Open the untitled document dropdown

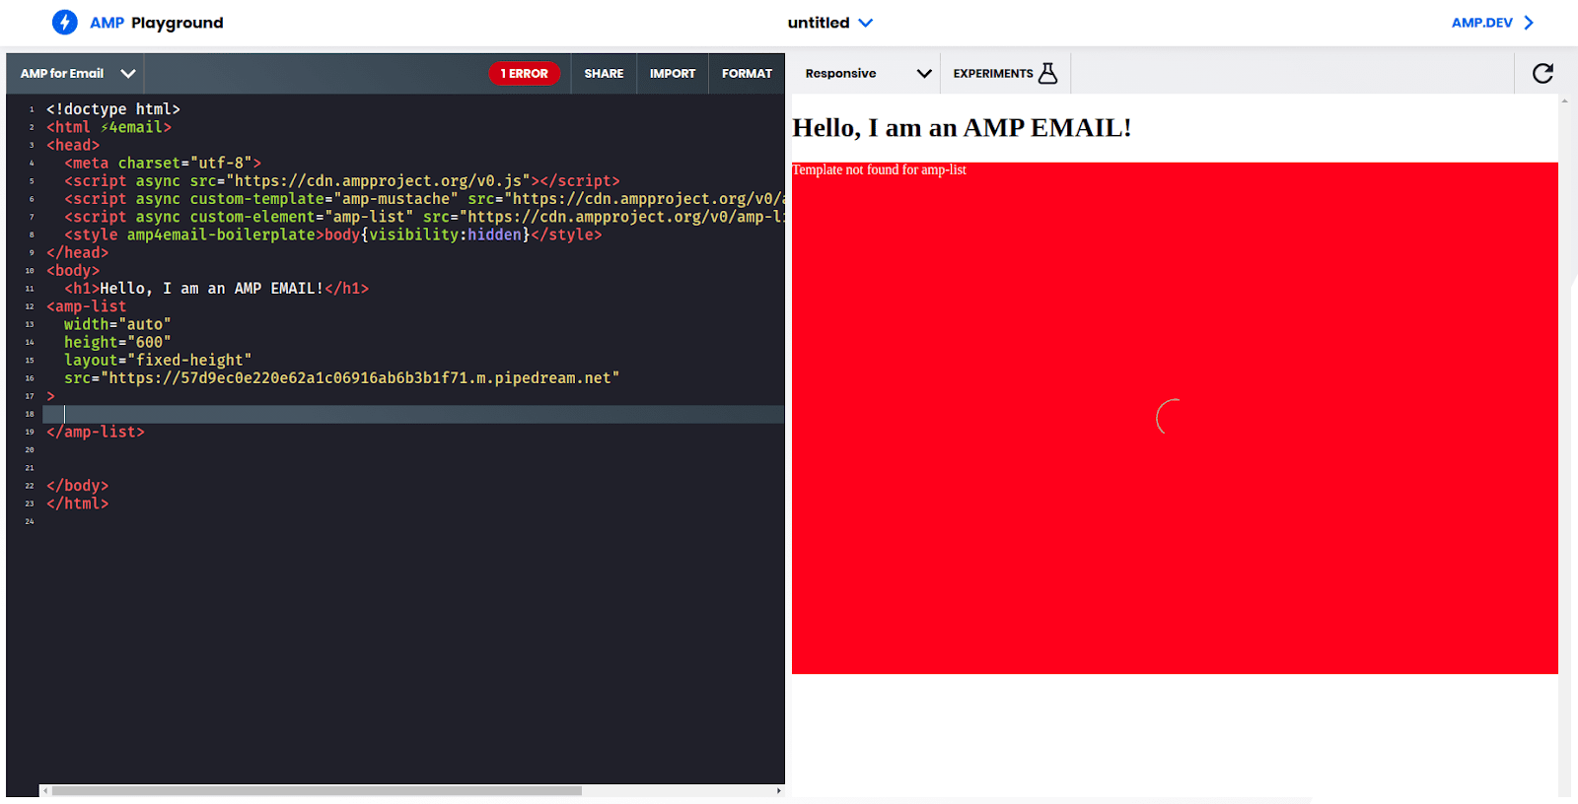click(x=829, y=23)
